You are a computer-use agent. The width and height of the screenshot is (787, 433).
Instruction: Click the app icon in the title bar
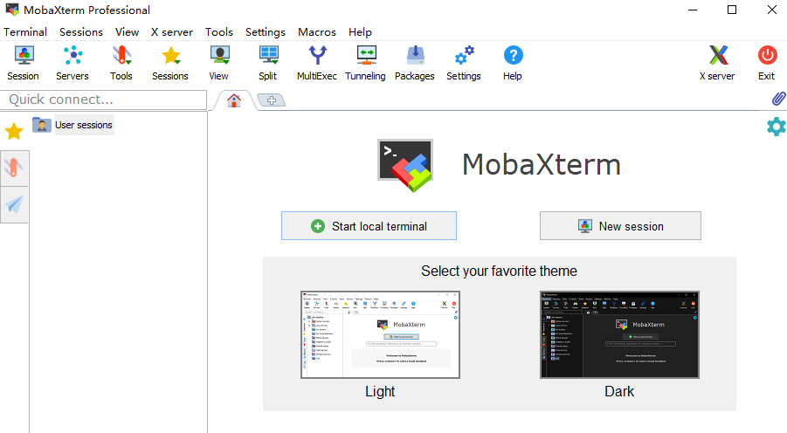pos(12,10)
